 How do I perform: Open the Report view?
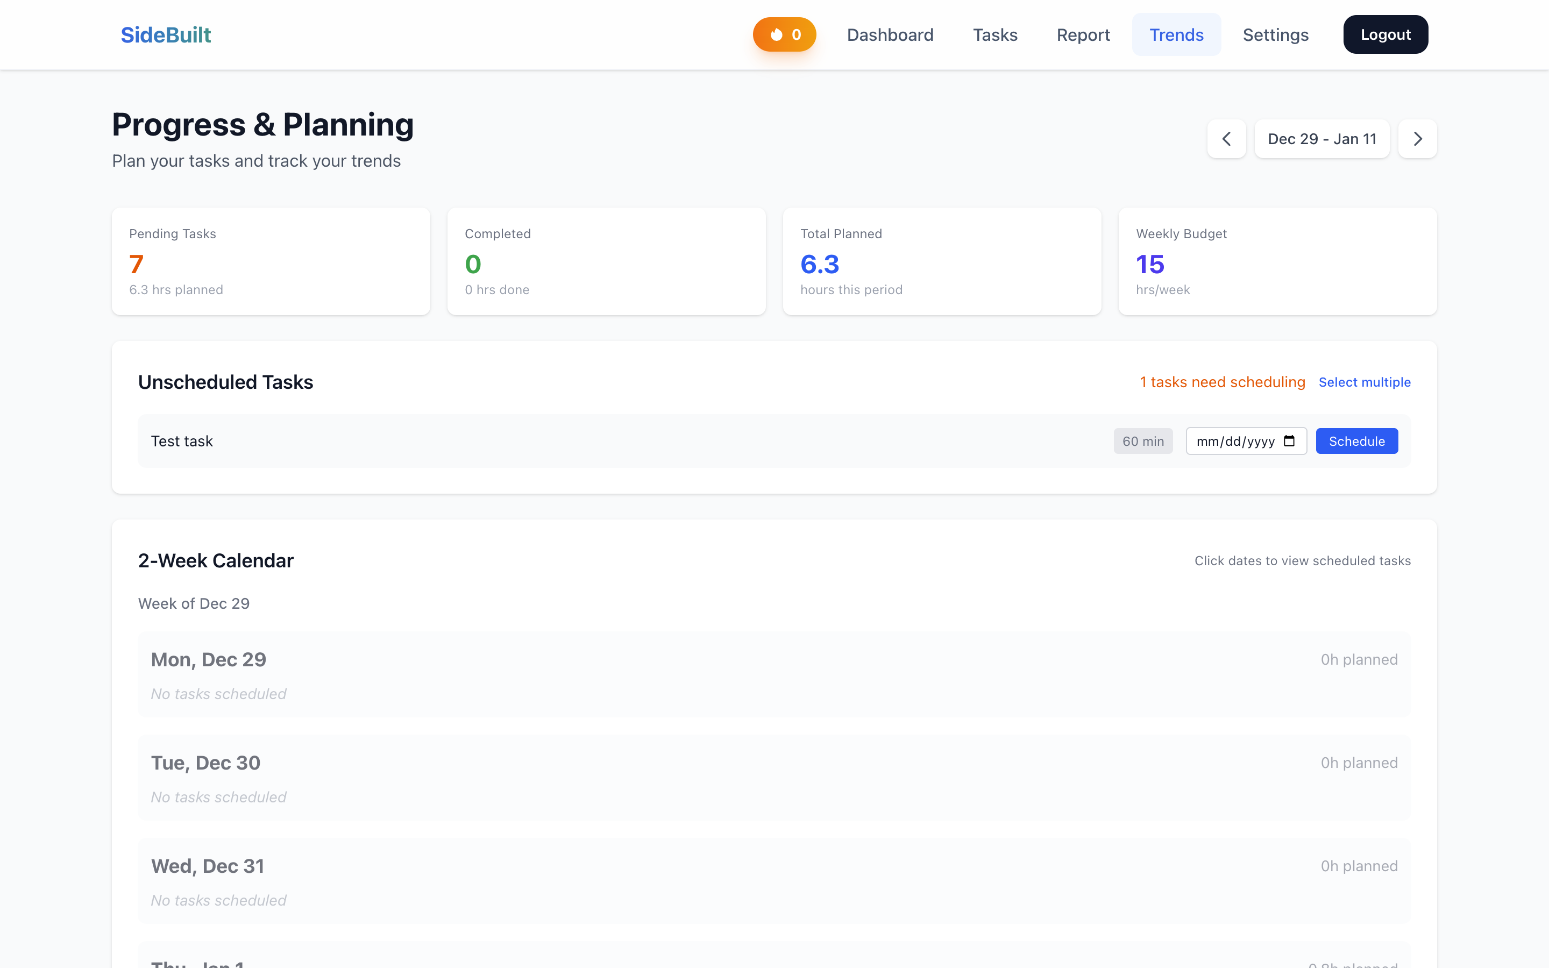(1083, 34)
